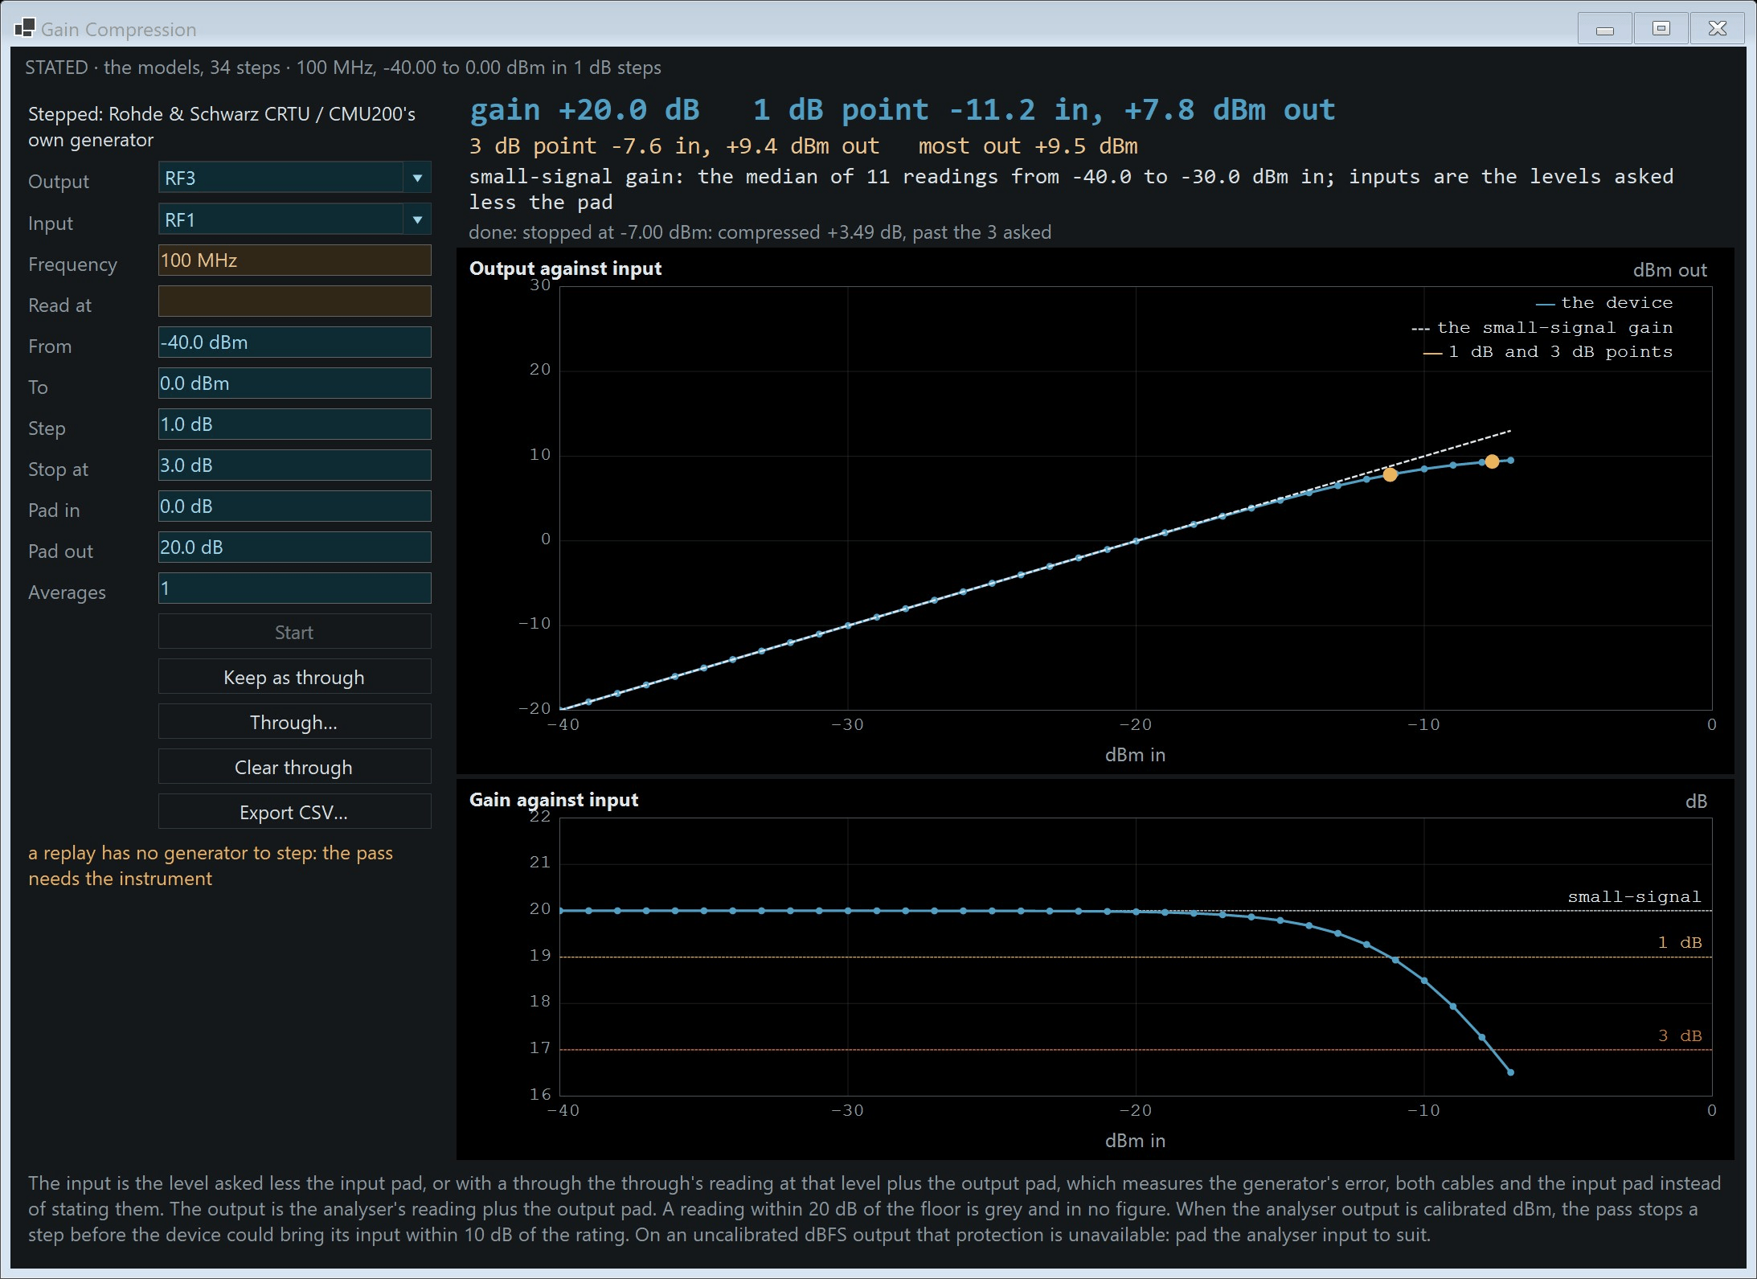
Task: Click the 'gain +20.0 dB' readout
Action: pyautogui.click(x=584, y=110)
